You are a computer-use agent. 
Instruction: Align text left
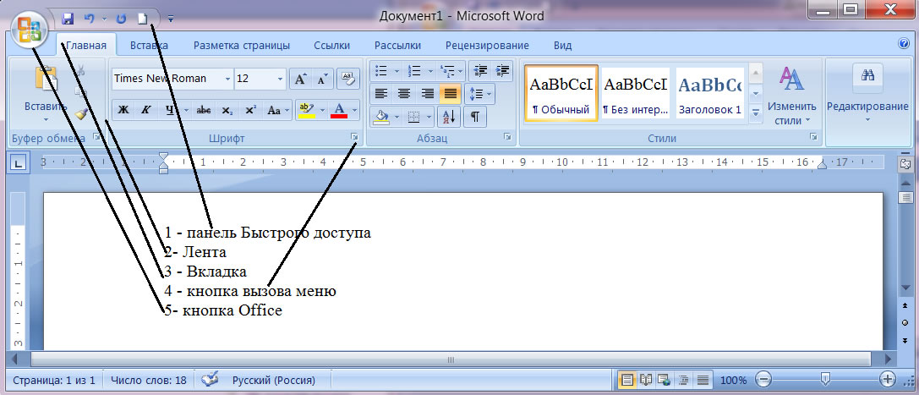(x=381, y=93)
